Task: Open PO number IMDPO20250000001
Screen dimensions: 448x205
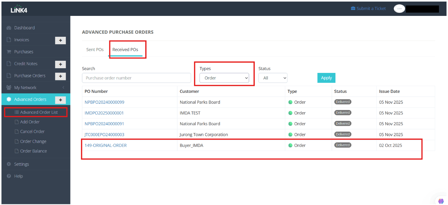Action: 104,113
